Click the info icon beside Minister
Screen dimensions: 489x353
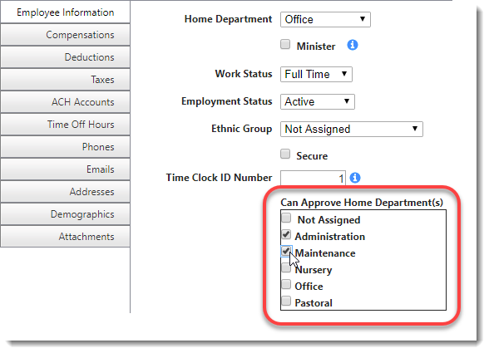click(353, 45)
